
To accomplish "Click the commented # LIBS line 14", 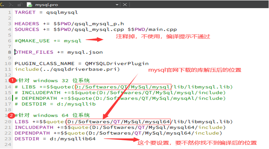I will click(x=124, y=87).
